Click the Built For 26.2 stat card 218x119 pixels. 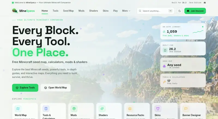click(x=183, y=48)
